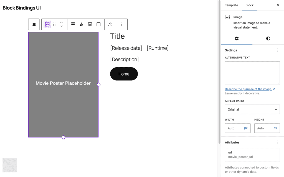Select the parent Columns block icon
This screenshot has width=284, height=177.
(x=34, y=24)
